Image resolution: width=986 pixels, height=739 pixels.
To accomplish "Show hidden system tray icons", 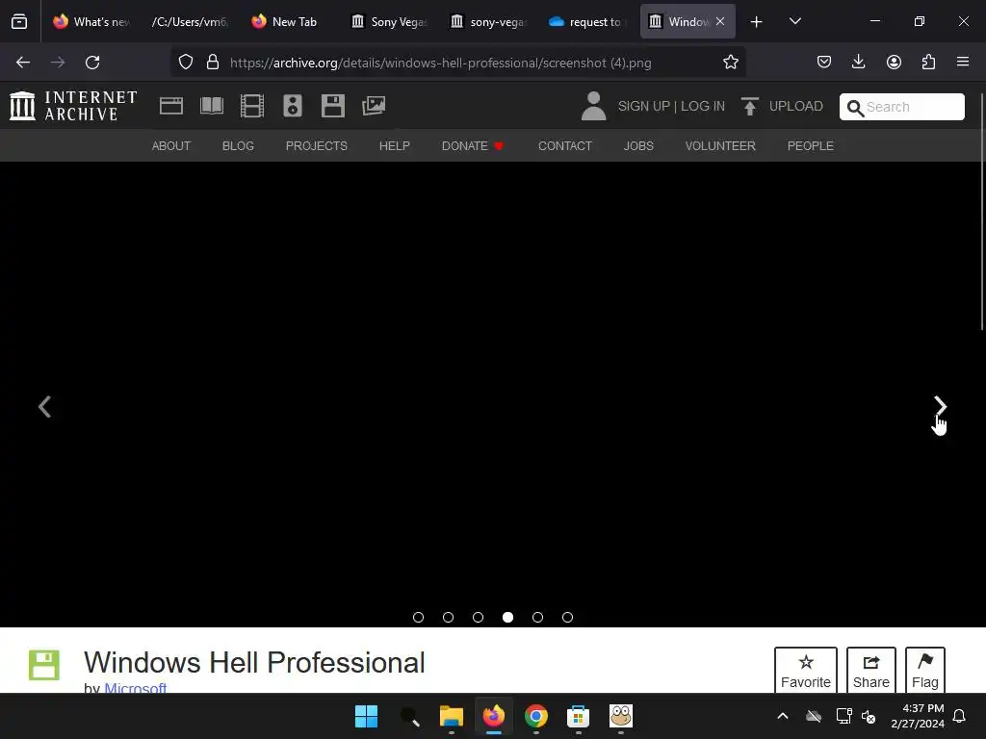I will (x=783, y=716).
